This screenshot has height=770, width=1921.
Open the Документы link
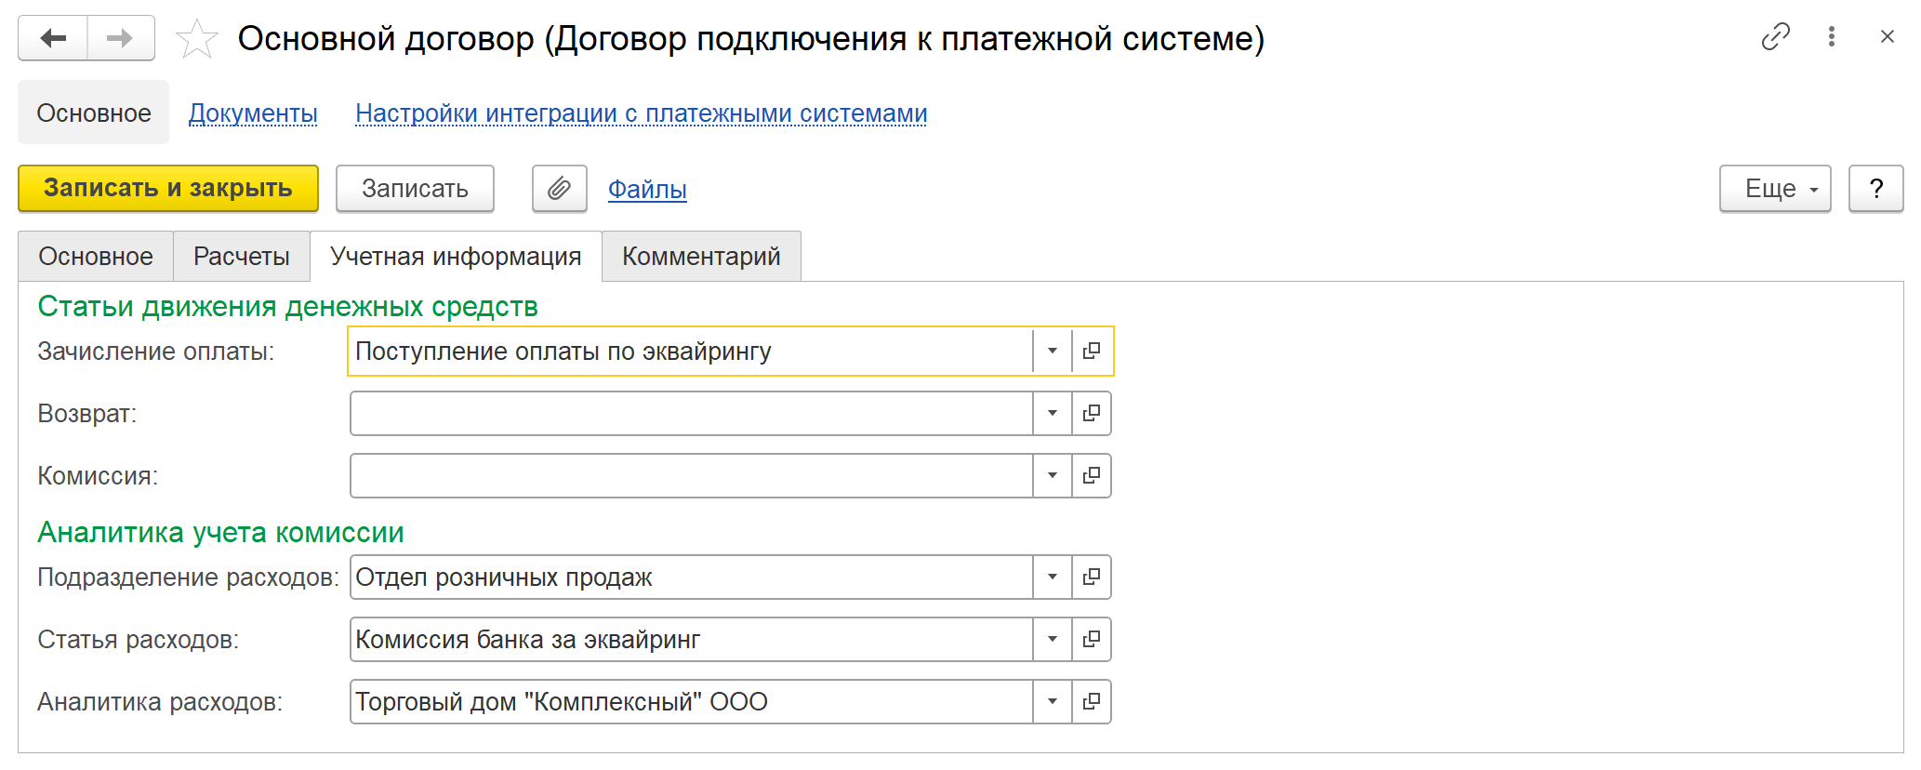(x=253, y=113)
